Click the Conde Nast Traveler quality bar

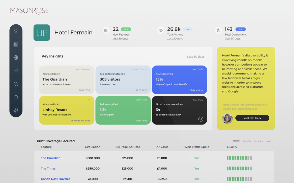point(239,179)
